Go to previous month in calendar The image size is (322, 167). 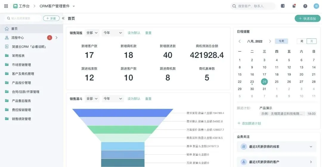pyautogui.click(x=239, y=41)
